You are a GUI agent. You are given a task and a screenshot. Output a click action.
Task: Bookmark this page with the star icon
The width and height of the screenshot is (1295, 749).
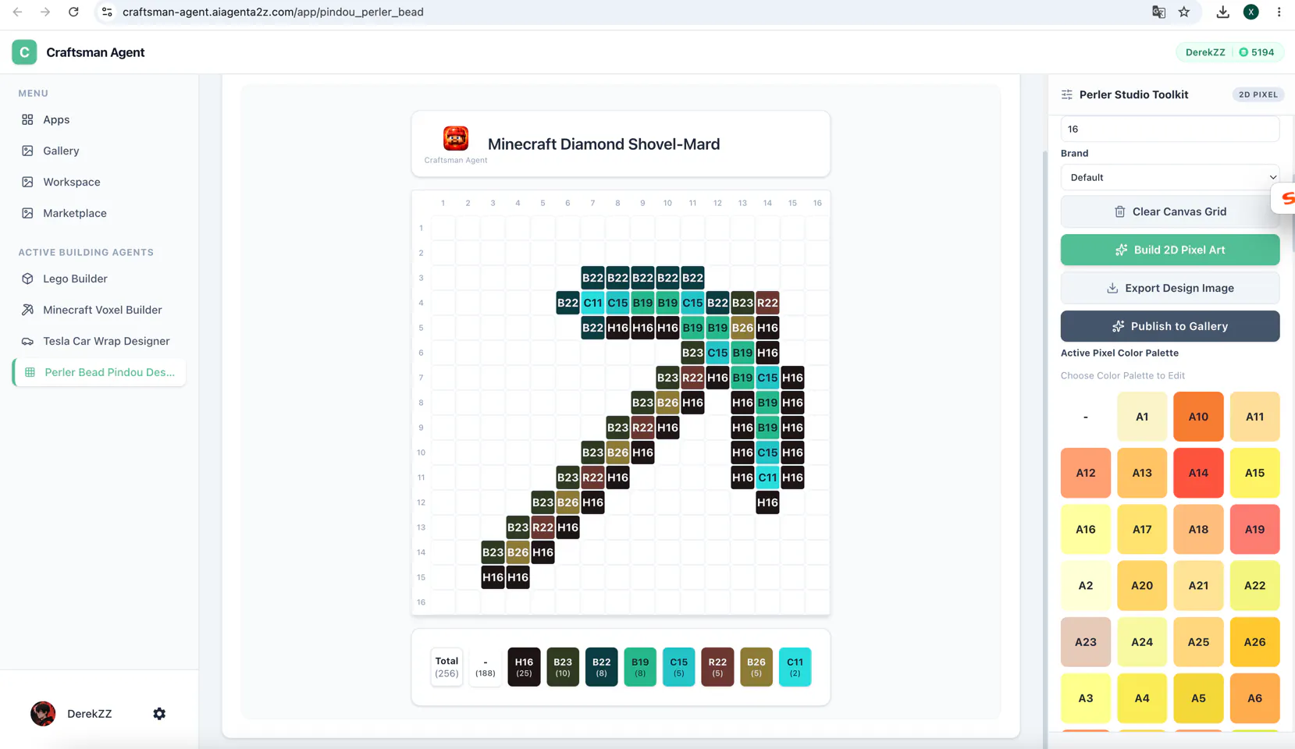1184,12
